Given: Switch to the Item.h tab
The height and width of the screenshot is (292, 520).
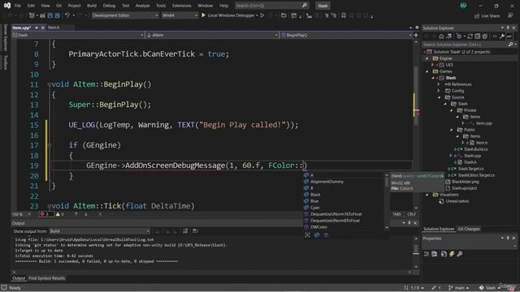Looking at the screenshot, I should [54, 28].
